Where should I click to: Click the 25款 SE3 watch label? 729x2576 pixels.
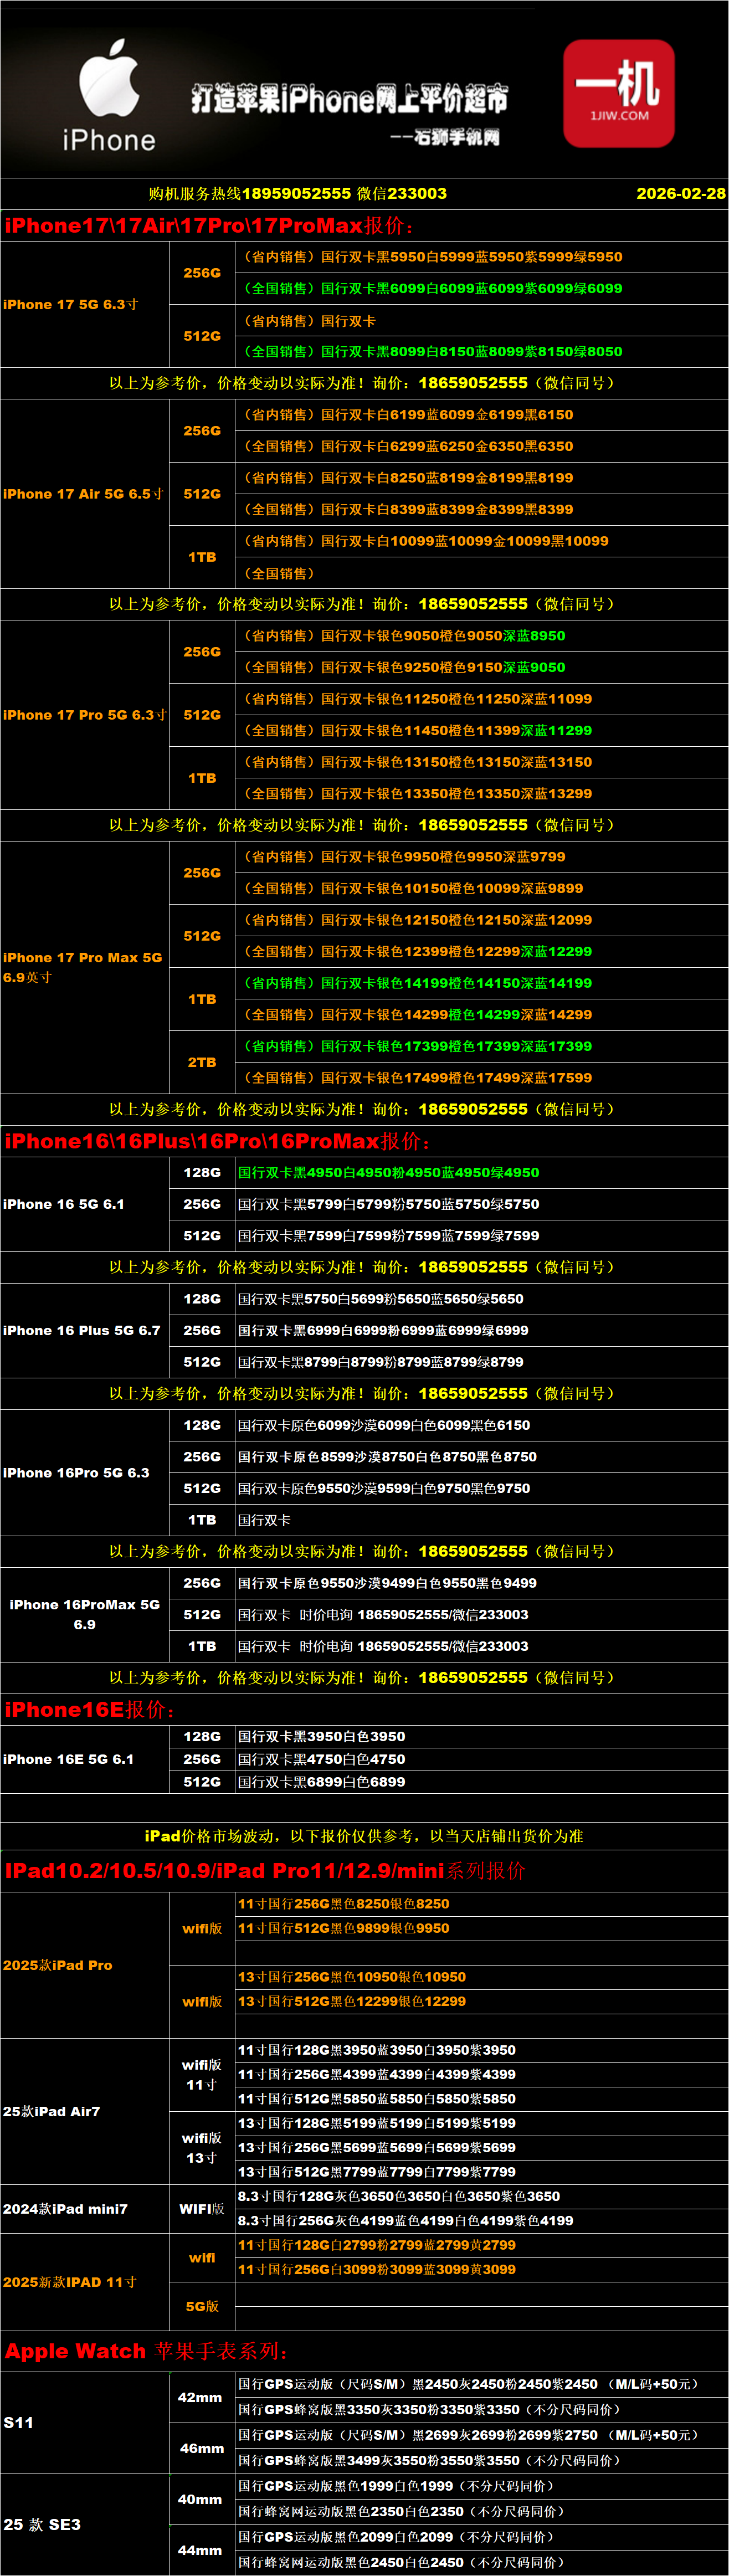click(42, 2524)
